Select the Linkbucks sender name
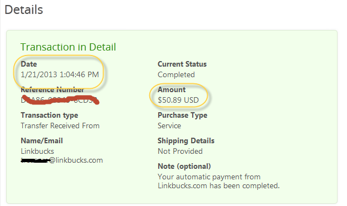 [x=37, y=151]
